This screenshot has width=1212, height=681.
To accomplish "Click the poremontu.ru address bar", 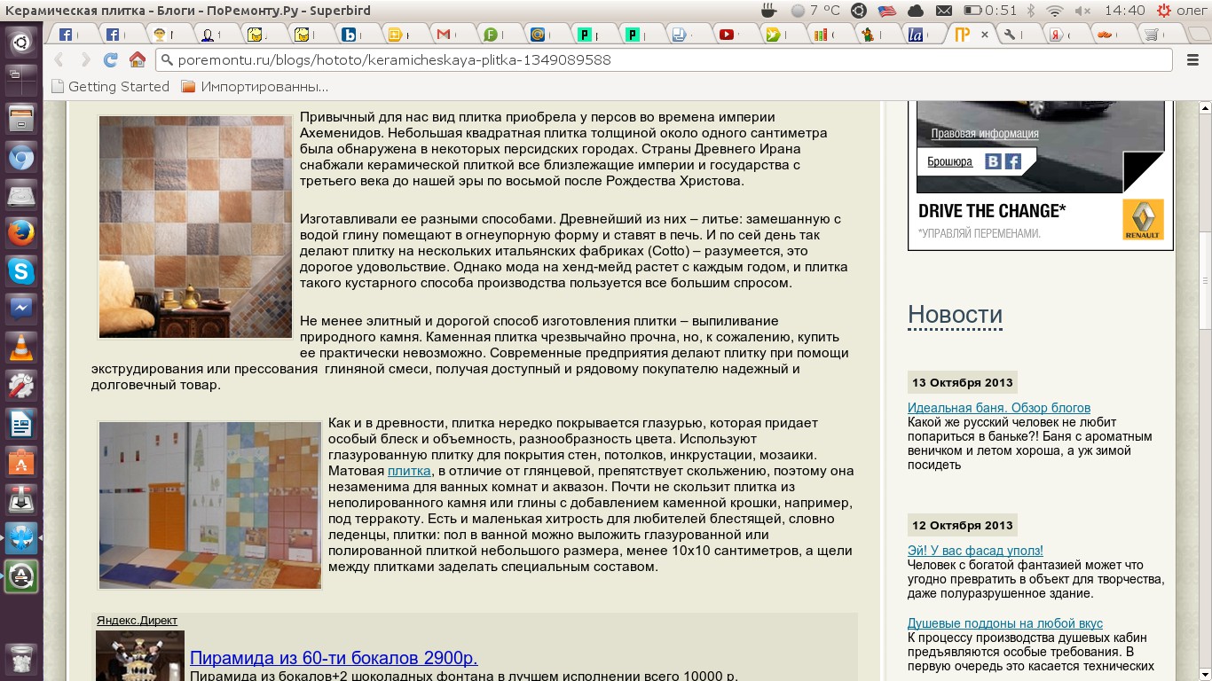I will click(664, 60).
